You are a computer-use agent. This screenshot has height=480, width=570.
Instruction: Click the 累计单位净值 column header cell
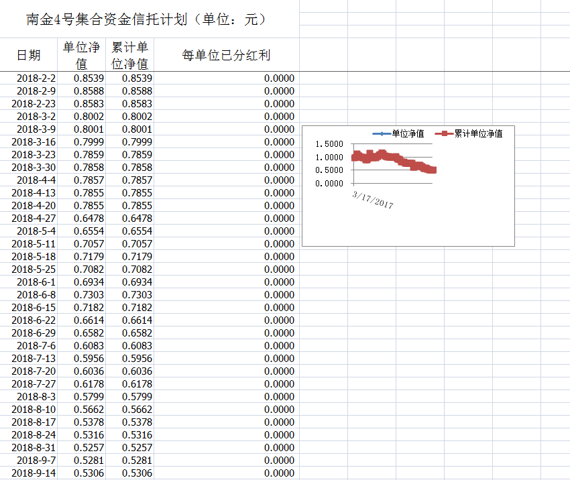coord(130,55)
